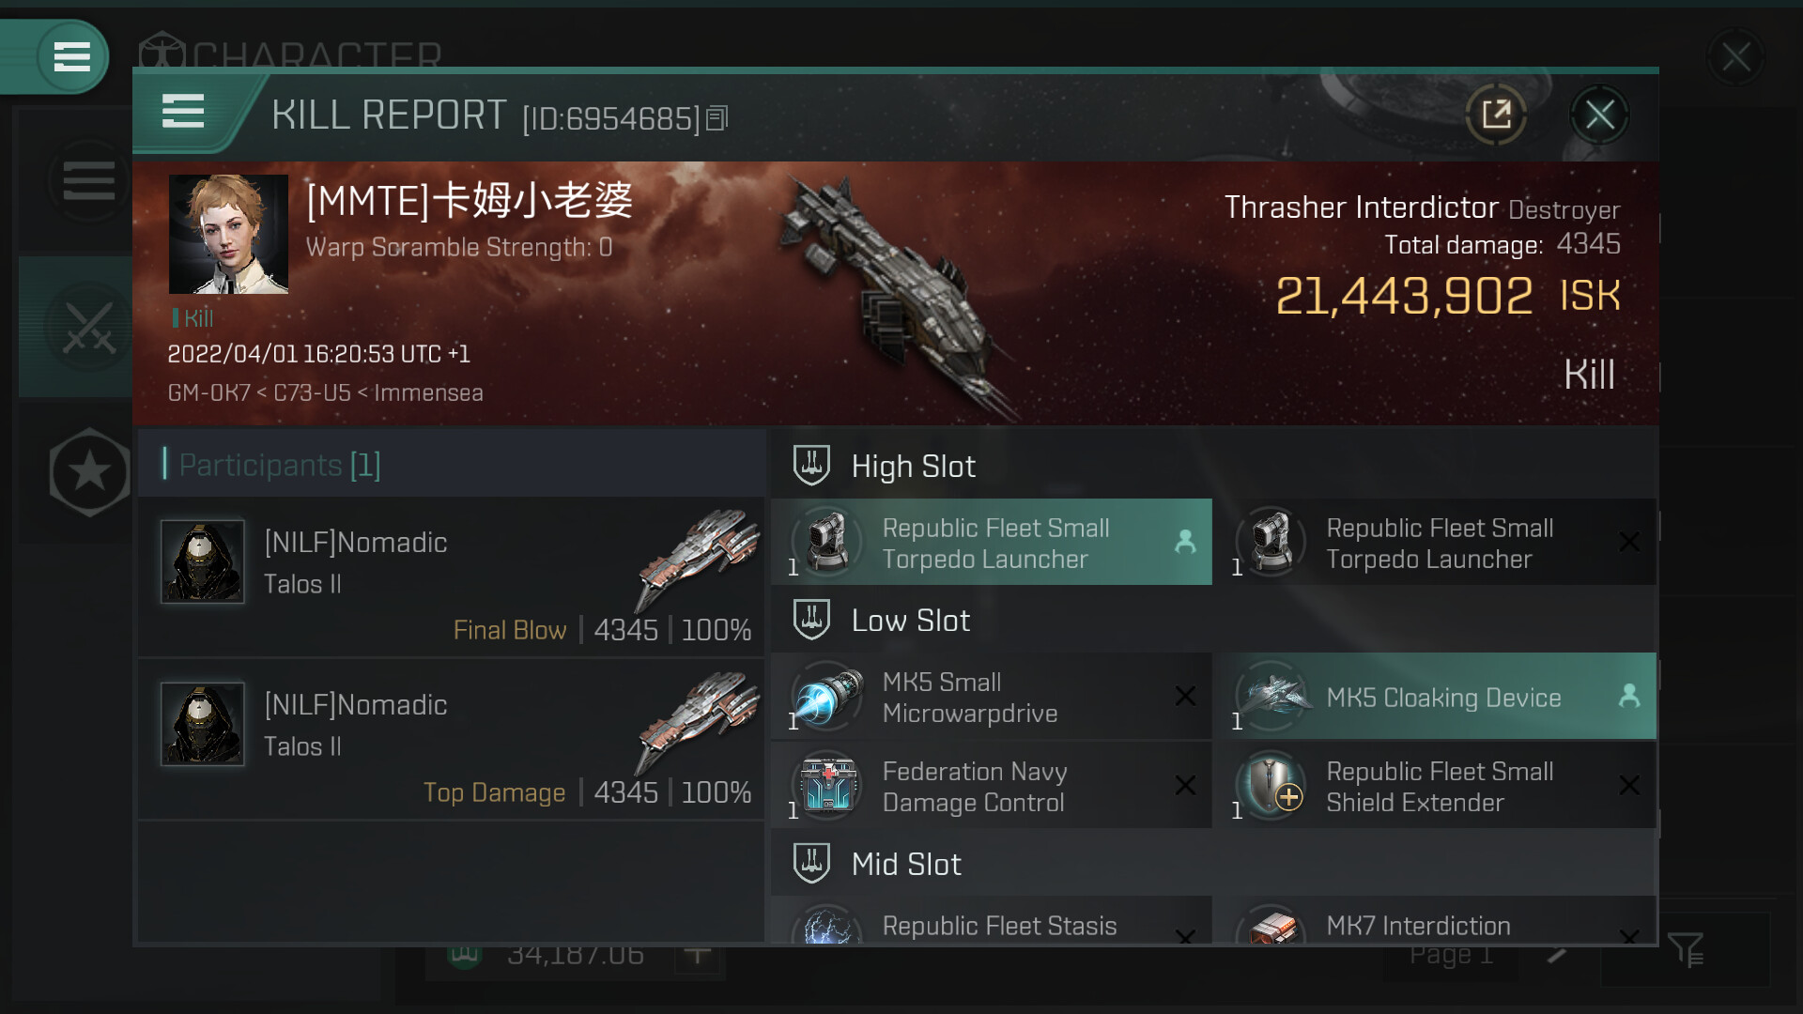The image size is (1803, 1014).
Task: Toggle person marker on MK5 Cloaking Device
Action: [1629, 696]
